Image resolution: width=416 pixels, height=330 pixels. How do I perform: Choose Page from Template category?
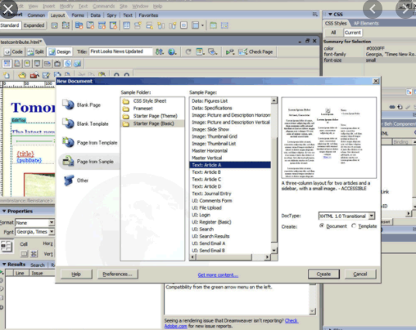pos(89,142)
